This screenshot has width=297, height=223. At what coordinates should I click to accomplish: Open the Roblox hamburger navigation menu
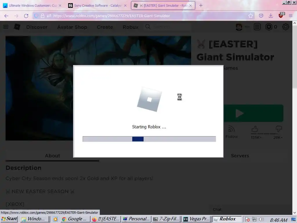point(6,27)
